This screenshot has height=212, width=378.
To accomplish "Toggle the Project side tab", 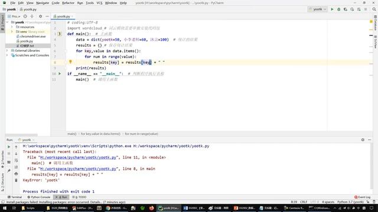I will (x=2, y=22).
